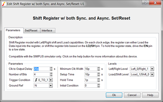This screenshot has height=102, width=163.
Task: Increase Hold Time with up spinner arrow
Action: (x=99, y=79)
